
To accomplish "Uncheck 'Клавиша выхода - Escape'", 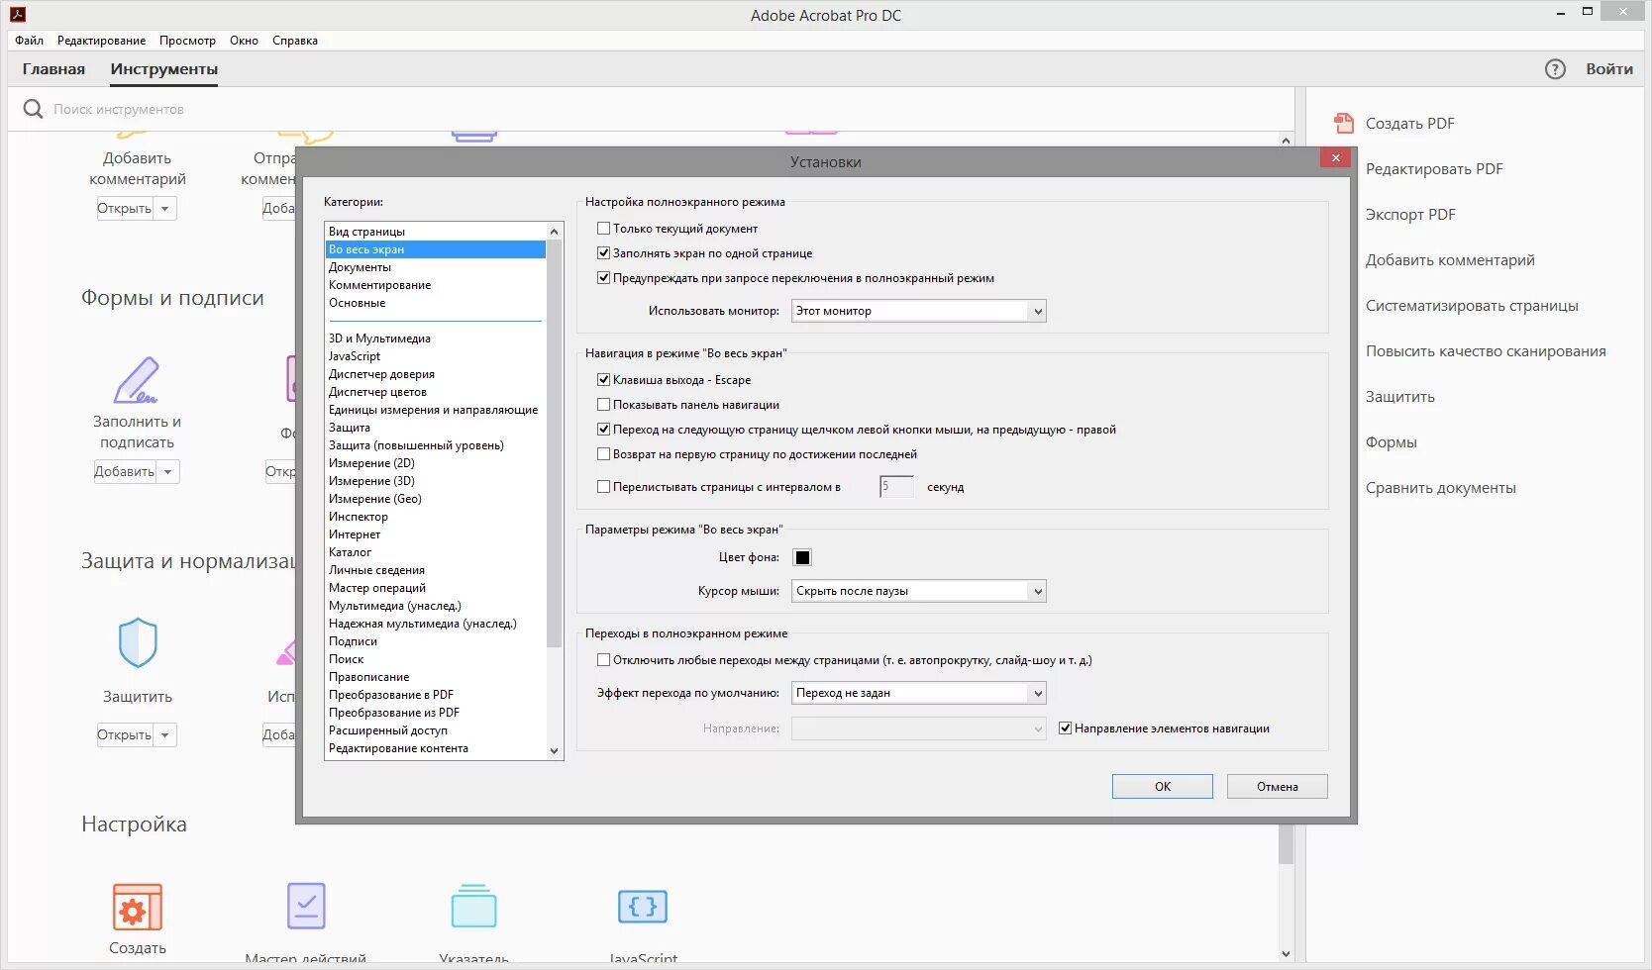I will click(603, 380).
